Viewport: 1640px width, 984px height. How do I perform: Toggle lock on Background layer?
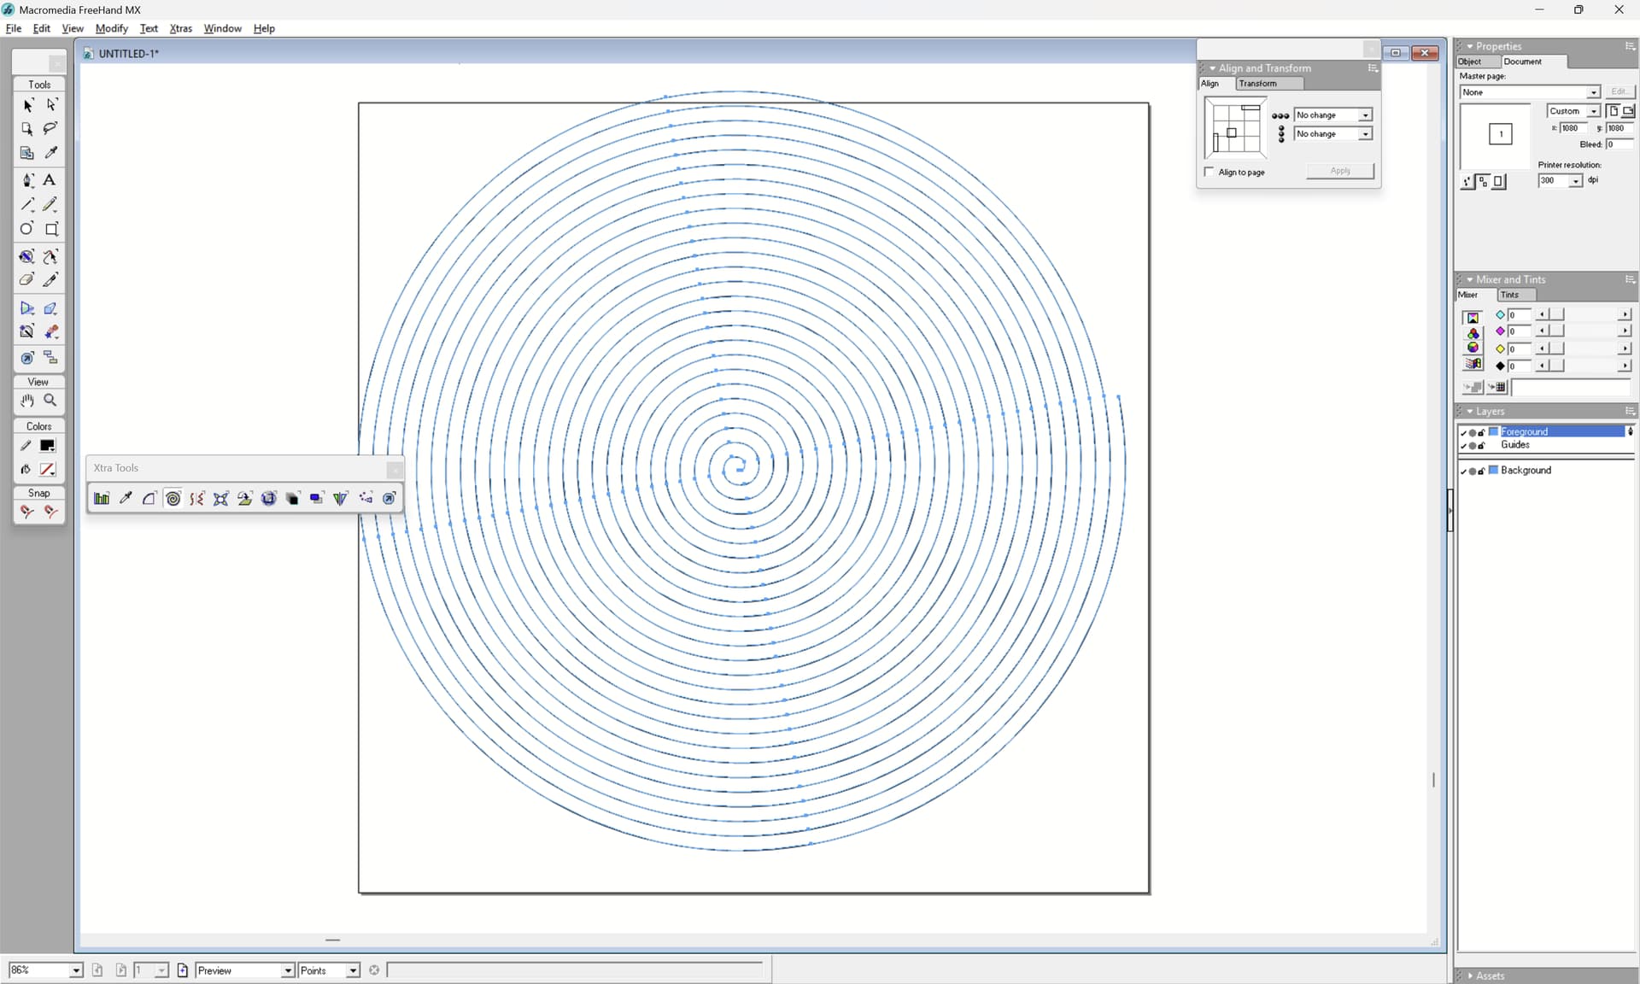coord(1482,471)
